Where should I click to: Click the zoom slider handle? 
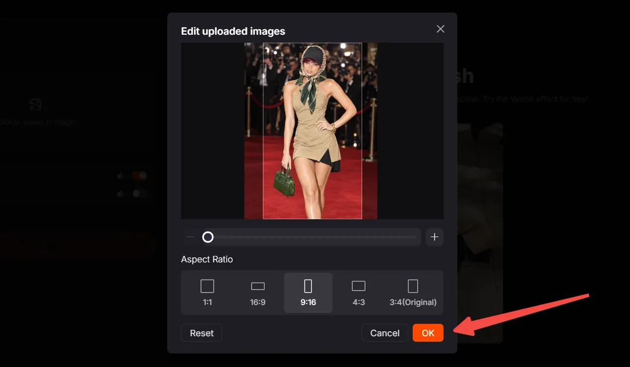tap(208, 237)
